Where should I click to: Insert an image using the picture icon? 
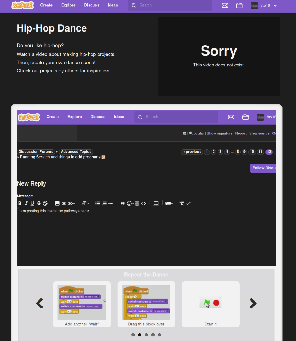pyautogui.click(x=57, y=203)
